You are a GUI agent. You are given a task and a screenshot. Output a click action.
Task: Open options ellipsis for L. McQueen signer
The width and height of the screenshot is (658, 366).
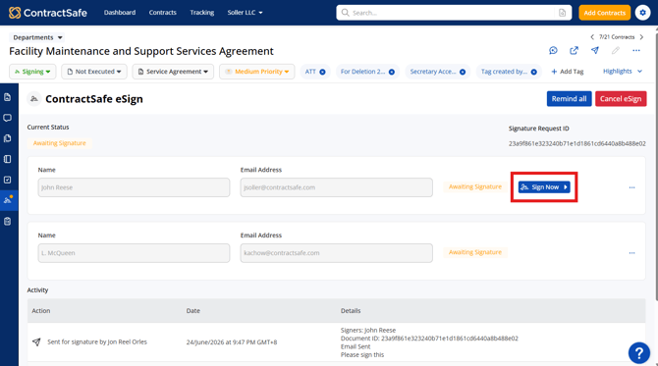(x=631, y=253)
